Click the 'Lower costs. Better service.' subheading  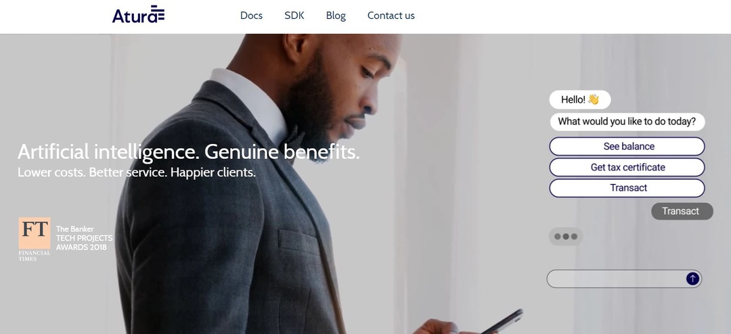pos(137,172)
